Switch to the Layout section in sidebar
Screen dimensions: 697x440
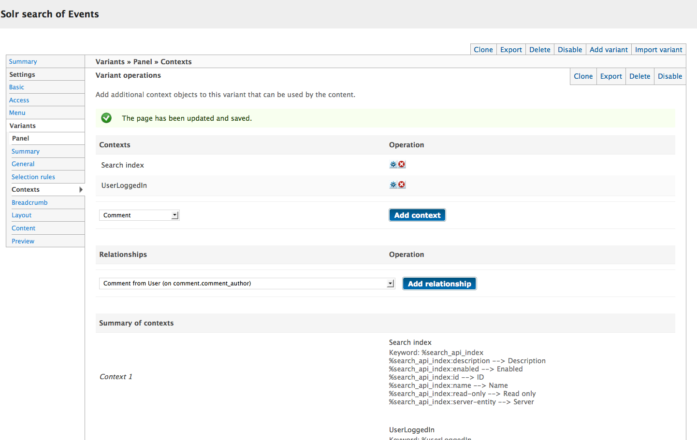tap(21, 215)
